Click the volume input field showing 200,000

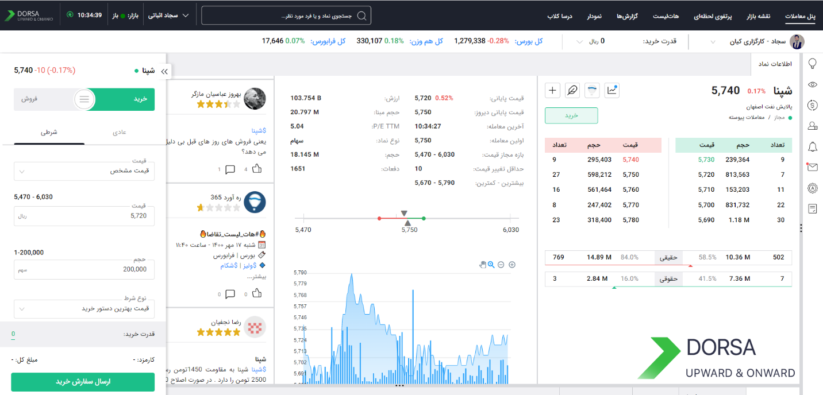(84, 269)
